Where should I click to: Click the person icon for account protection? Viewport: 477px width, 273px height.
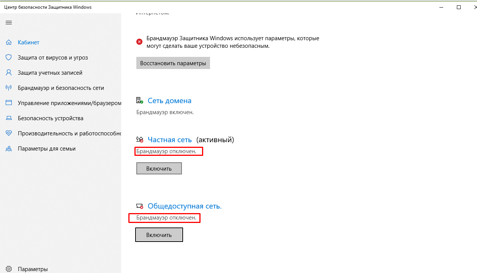click(x=9, y=73)
